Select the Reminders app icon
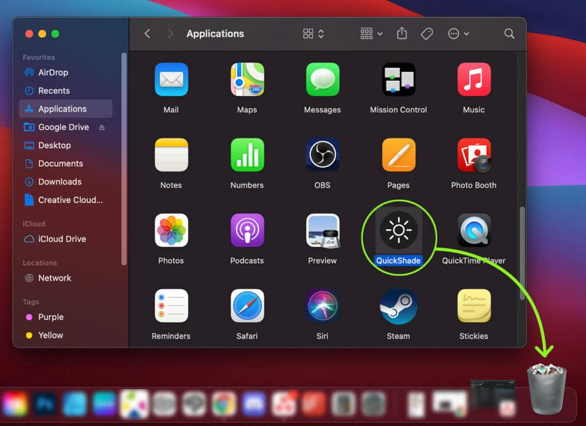Viewport: 586px width, 426px height. 171,306
